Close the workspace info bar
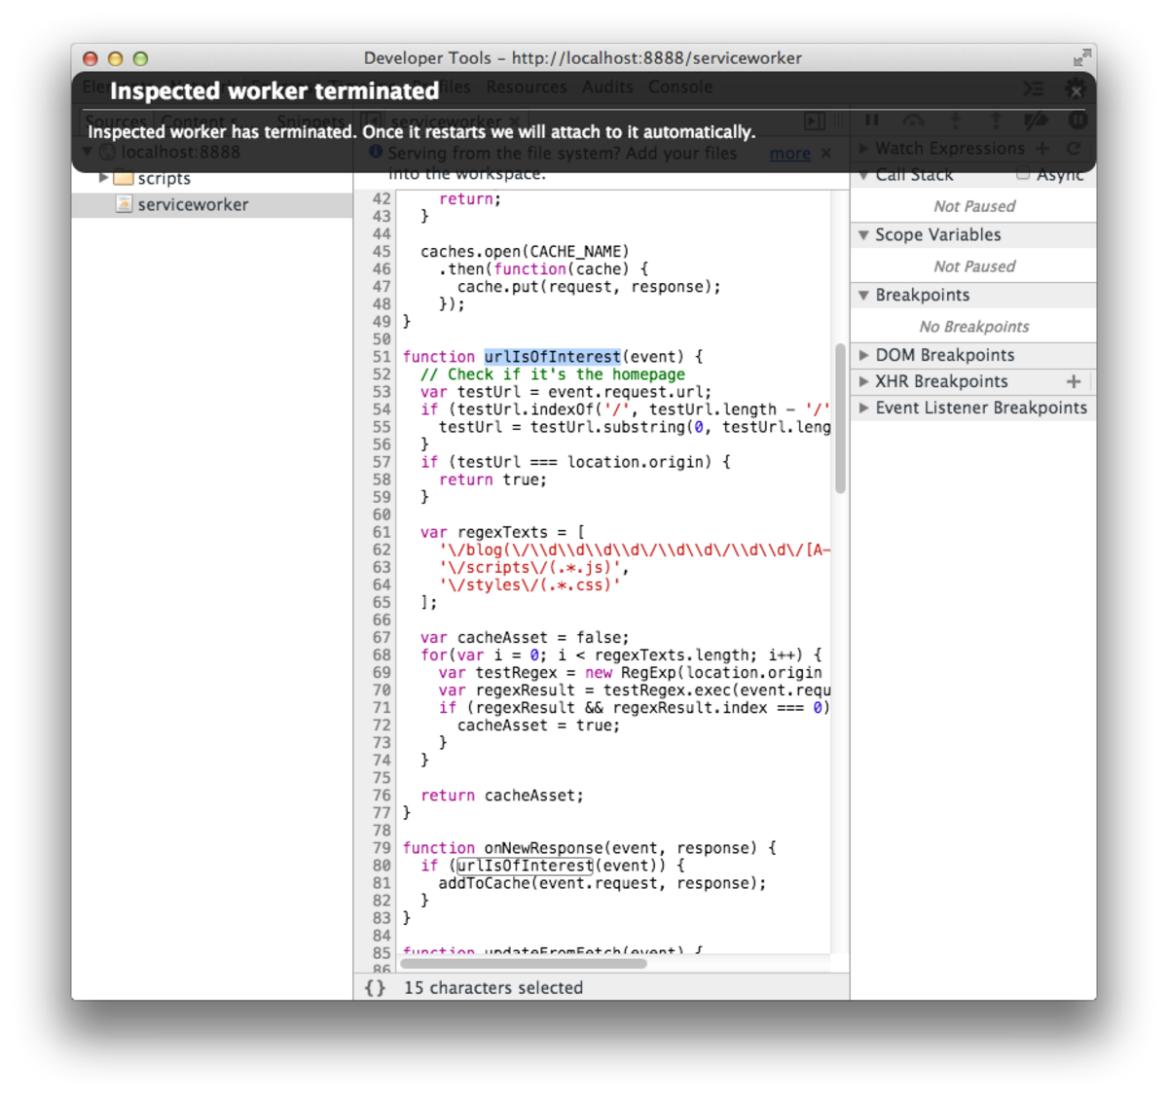The height and width of the screenshot is (1099, 1168). pyautogui.click(x=826, y=154)
